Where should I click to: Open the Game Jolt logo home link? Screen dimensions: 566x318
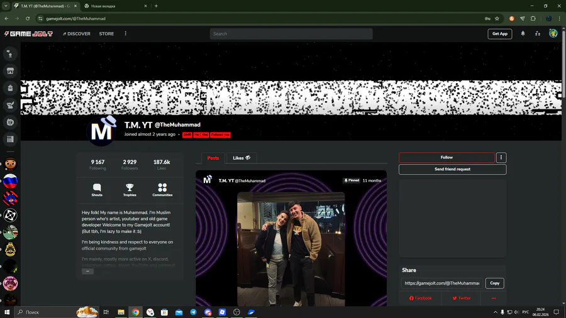pyautogui.click(x=28, y=34)
